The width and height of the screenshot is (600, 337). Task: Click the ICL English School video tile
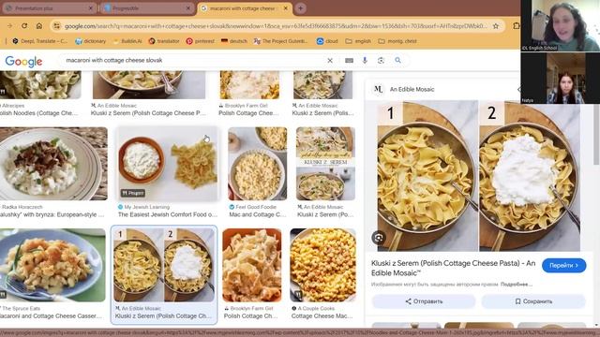click(x=560, y=25)
